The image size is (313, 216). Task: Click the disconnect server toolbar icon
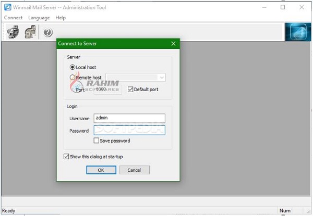coord(30,32)
